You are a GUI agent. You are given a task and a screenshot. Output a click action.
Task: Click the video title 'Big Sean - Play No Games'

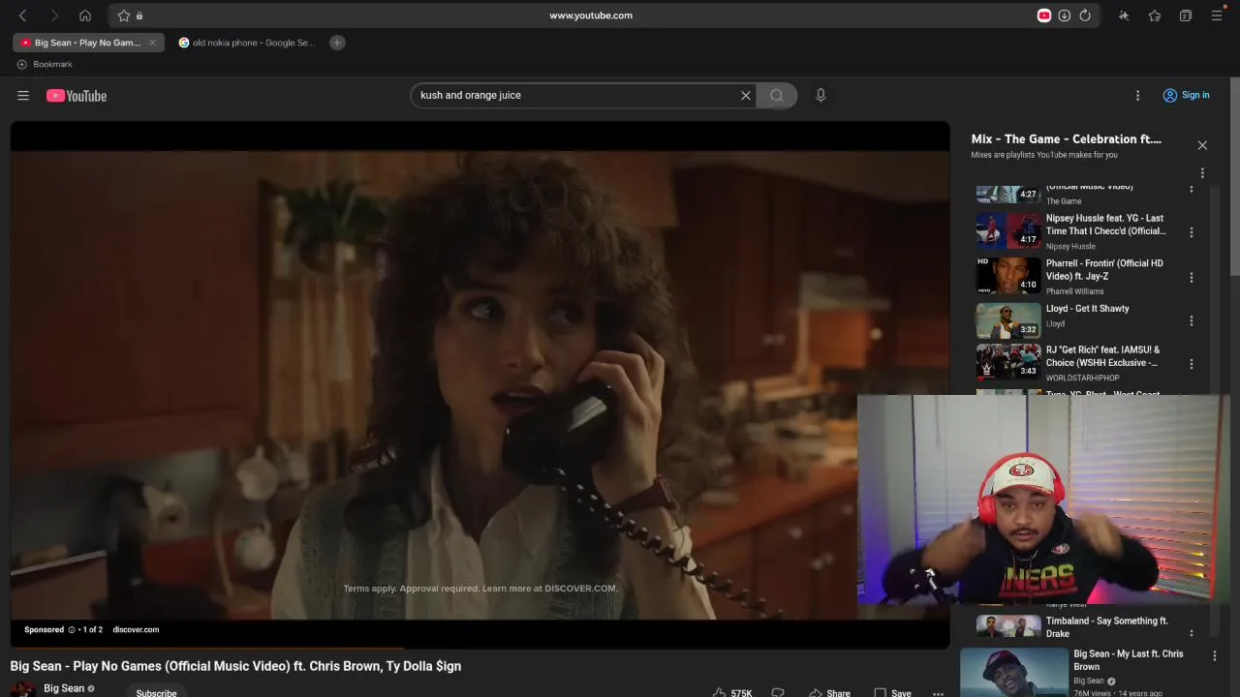click(235, 666)
